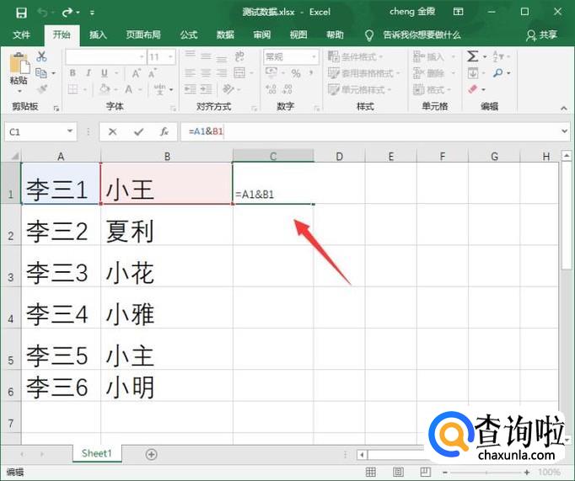Confirm the formula with the checkmark icon
The height and width of the screenshot is (481, 575).
pyautogui.click(x=138, y=131)
